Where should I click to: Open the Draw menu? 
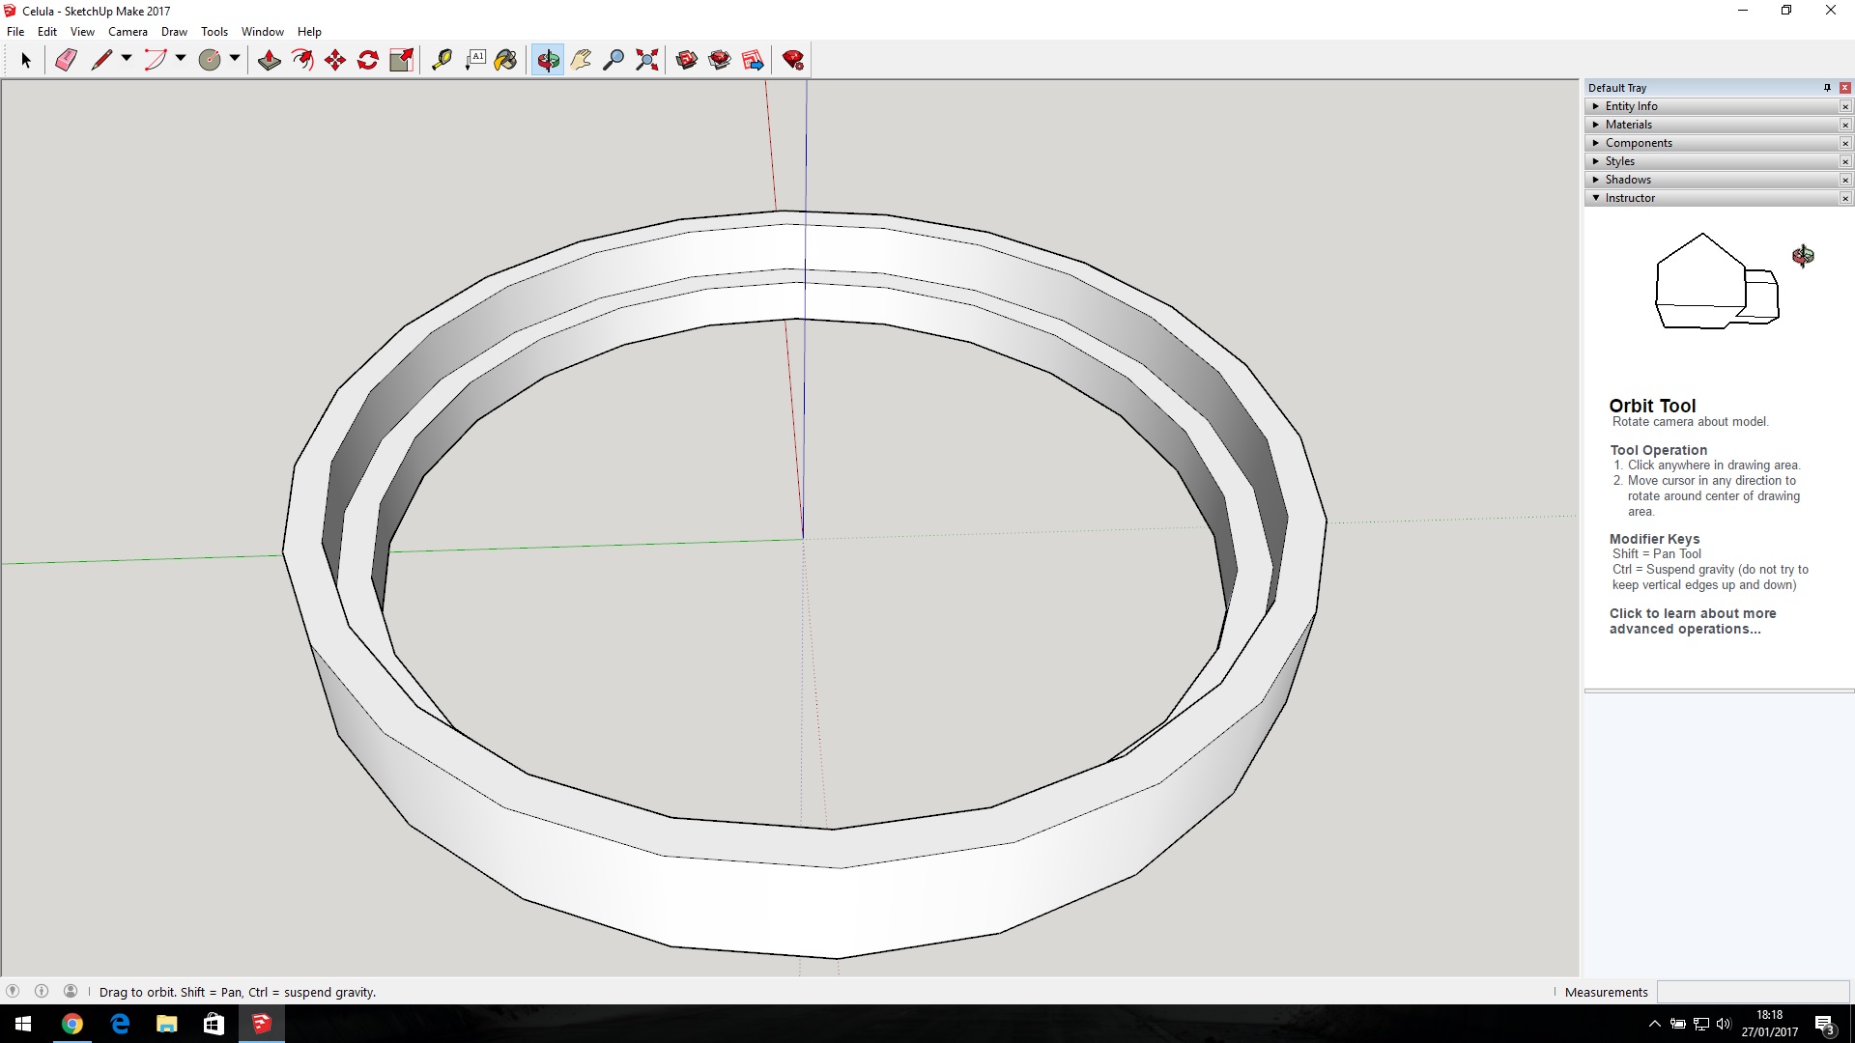click(174, 32)
